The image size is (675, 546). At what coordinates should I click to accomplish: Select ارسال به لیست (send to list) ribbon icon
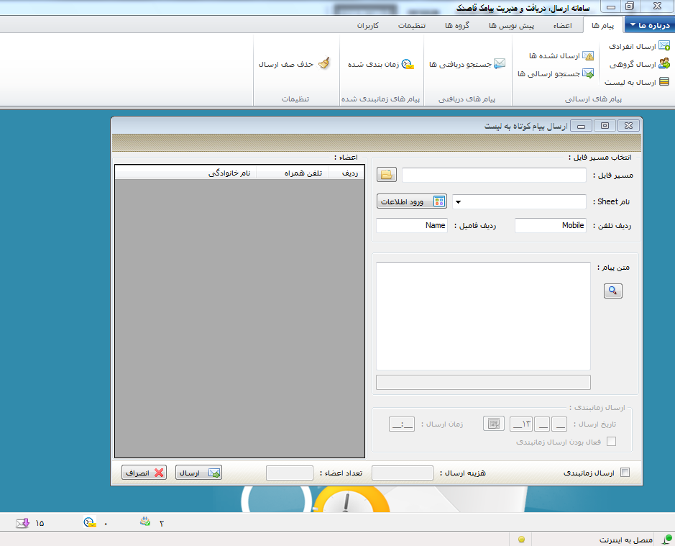click(x=663, y=82)
